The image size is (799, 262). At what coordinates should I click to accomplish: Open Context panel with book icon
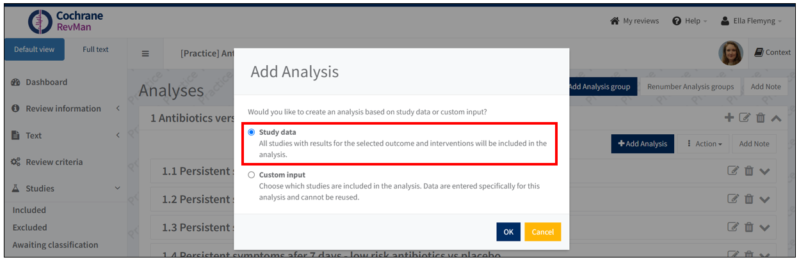coord(773,52)
